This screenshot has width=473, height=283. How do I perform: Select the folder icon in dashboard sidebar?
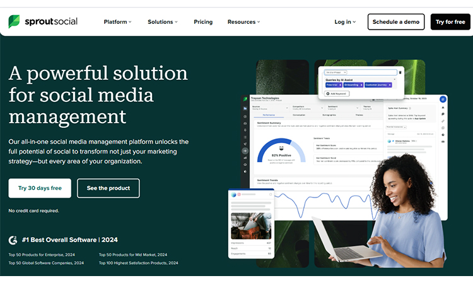pos(245,108)
